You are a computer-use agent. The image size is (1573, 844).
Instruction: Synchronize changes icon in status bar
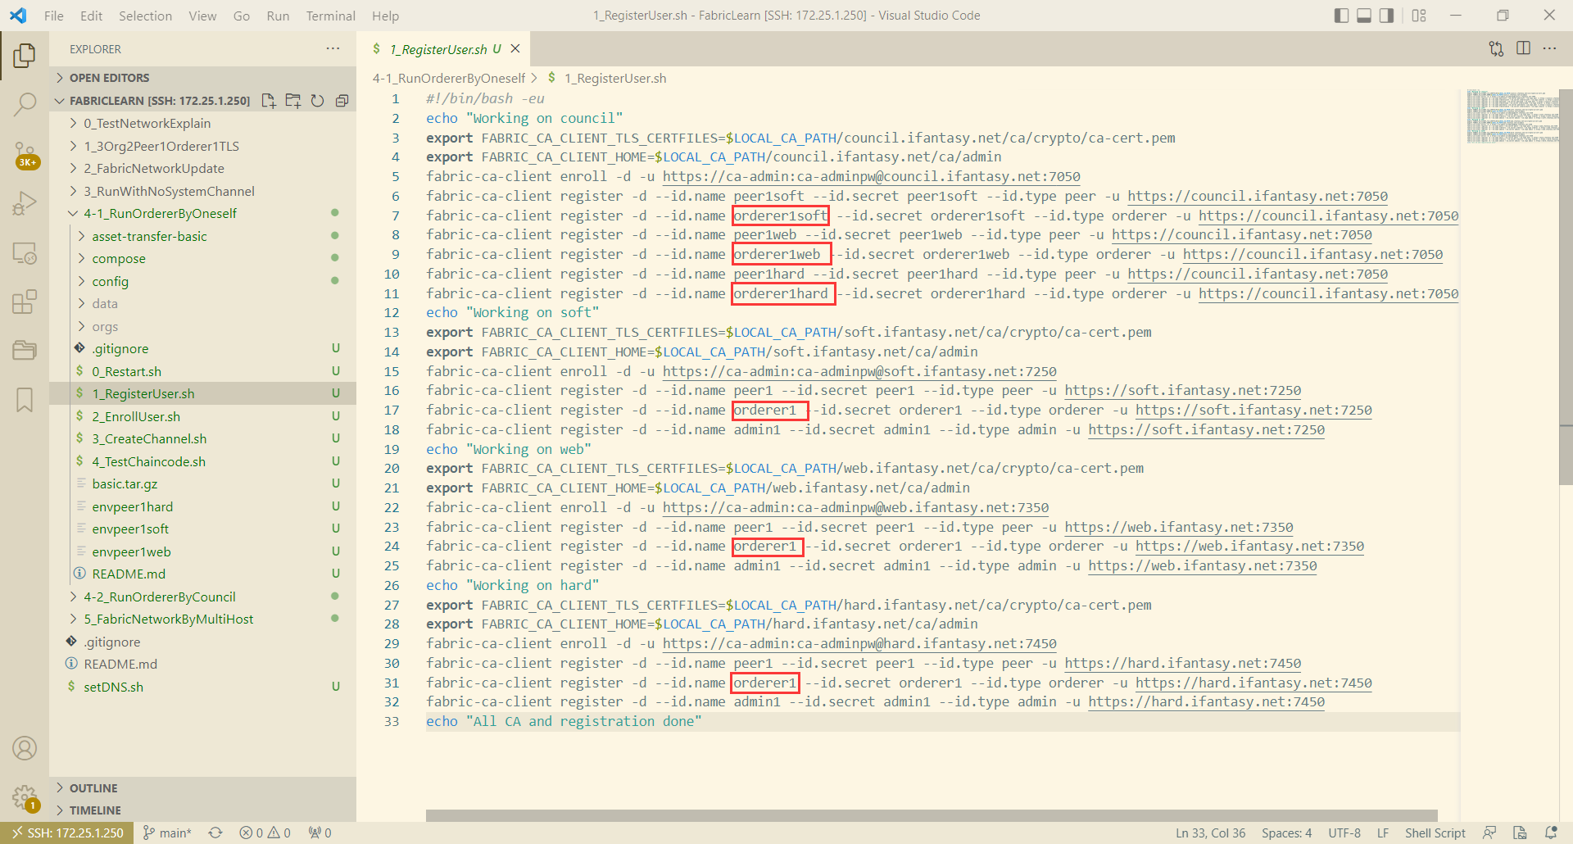(215, 833)
